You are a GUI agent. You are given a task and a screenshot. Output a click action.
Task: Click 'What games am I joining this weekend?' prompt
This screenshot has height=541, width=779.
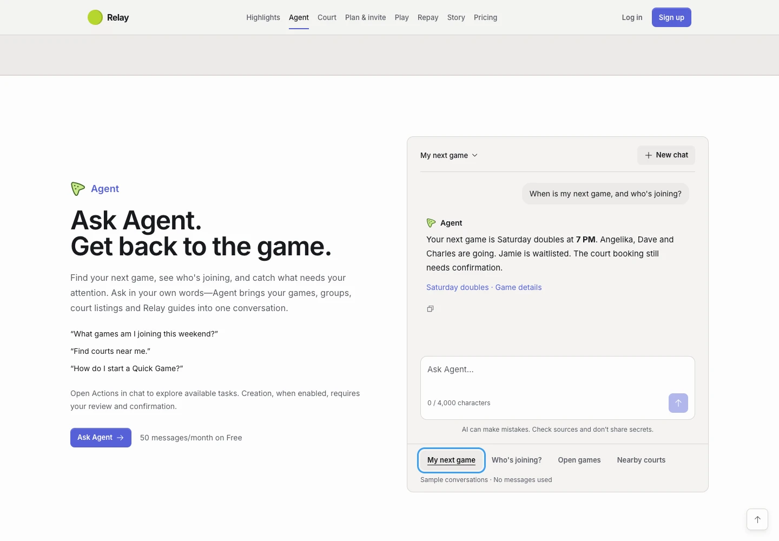pyautogui.click(x=144, y=334)
